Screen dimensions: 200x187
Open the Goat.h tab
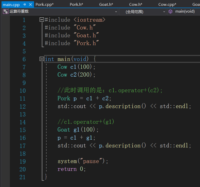(106, 5)
